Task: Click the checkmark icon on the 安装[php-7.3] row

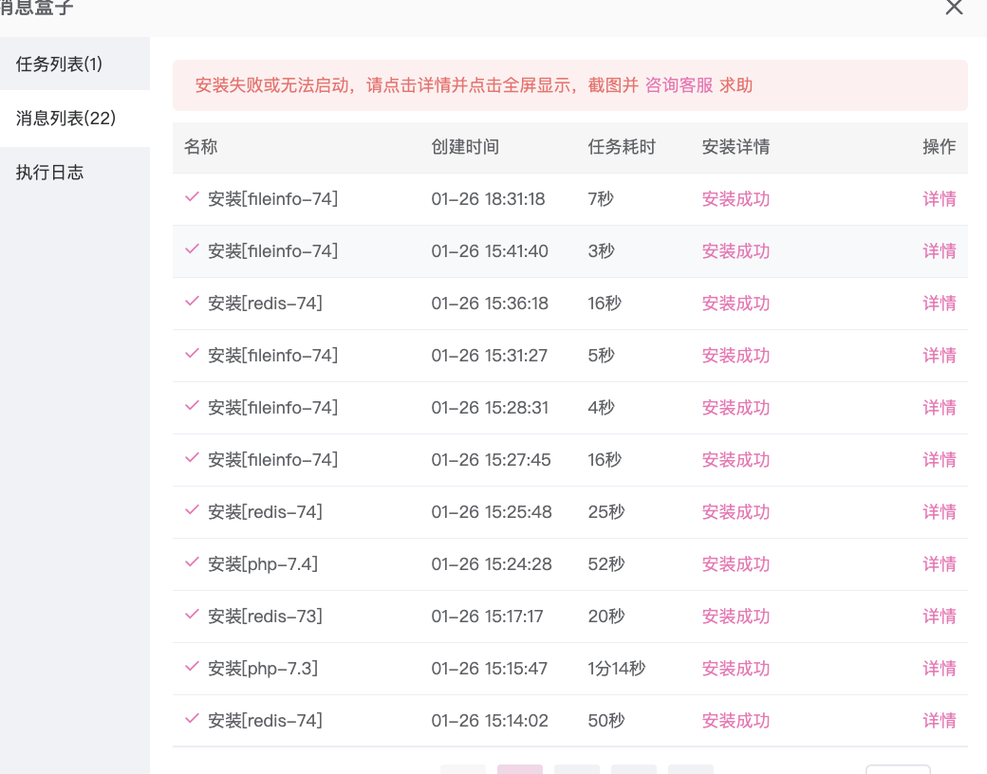Action: pyautogui.click(x=192, y=668)
